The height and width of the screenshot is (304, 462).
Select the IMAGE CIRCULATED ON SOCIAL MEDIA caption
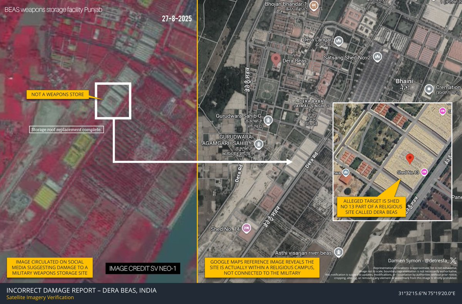(x=50, y=267)
